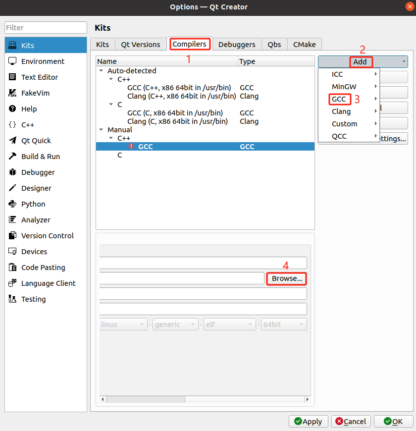Choose ICC from the Add menu
Screen dimensions: 416x431
point(349,74)
